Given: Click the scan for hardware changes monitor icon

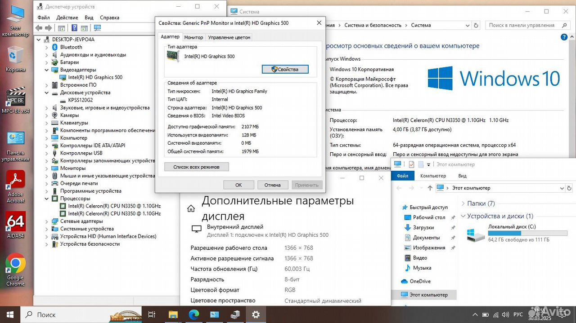Looking at the screenshot, I should tap(97, 28).
